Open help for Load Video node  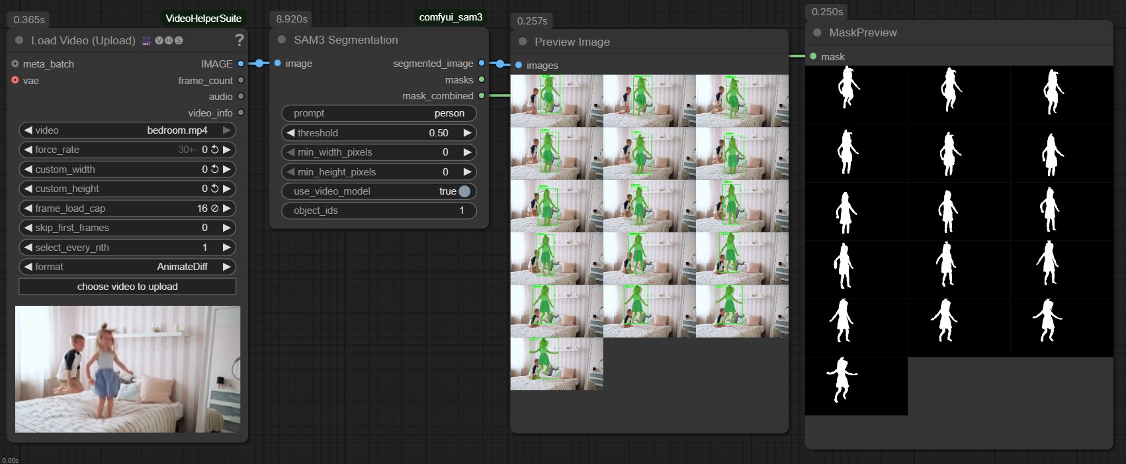coord(239,40)
